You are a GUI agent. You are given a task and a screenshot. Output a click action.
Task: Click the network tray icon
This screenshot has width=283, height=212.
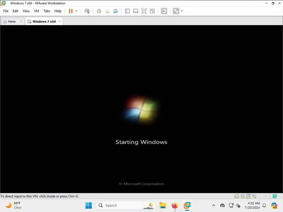[231, 205]
